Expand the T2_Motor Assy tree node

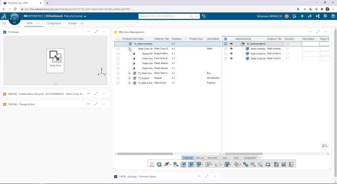(x=130, y=73)
